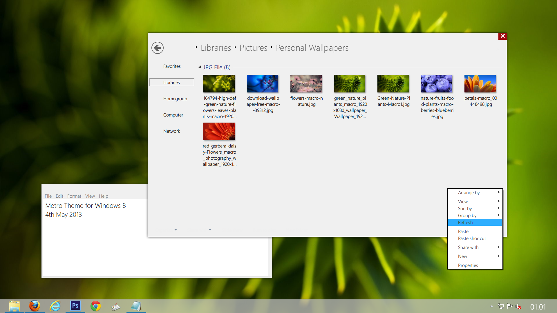Open Favorites in the navigation pane
The height and width of the screenshot is (313, 557).
(172, 66)
